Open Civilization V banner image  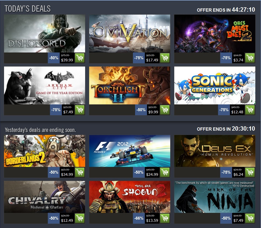tap(130, 34)
